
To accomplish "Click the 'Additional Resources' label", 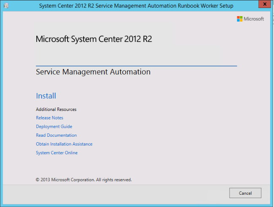I will point(56,109).
